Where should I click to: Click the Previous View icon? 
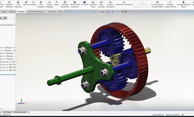[x=99, y=12]
